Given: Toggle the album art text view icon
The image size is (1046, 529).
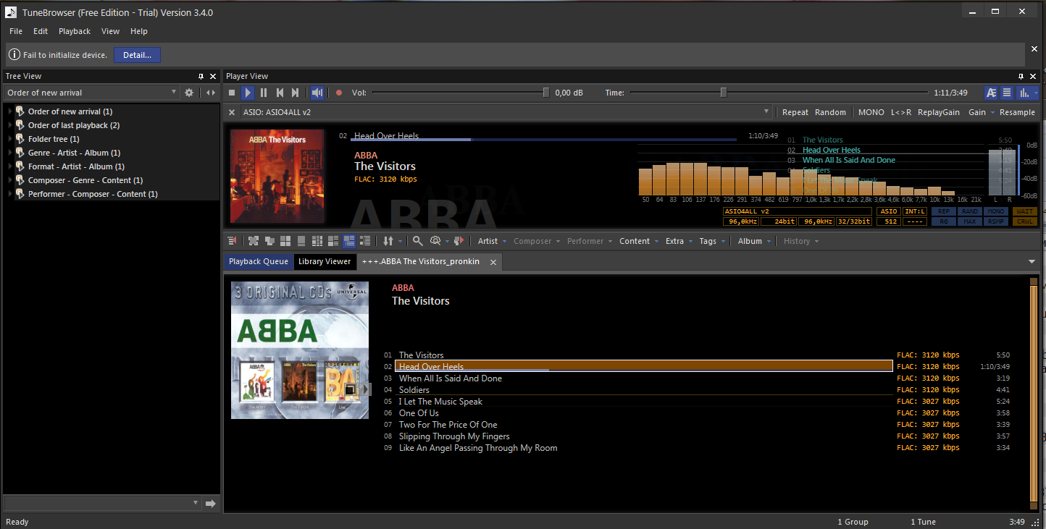Looking at the screenshot, I should coord(991,93).
